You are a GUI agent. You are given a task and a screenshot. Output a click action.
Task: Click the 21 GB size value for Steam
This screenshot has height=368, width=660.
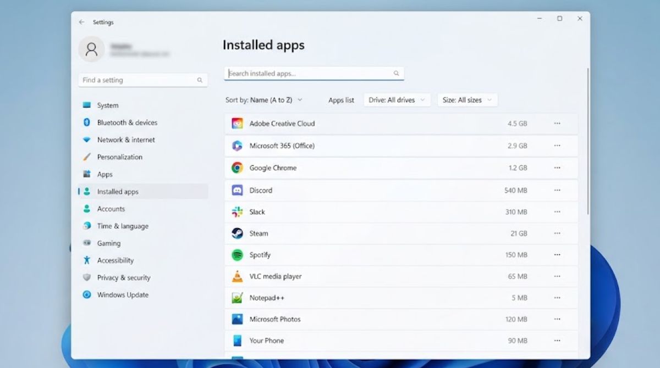point(519,233)
